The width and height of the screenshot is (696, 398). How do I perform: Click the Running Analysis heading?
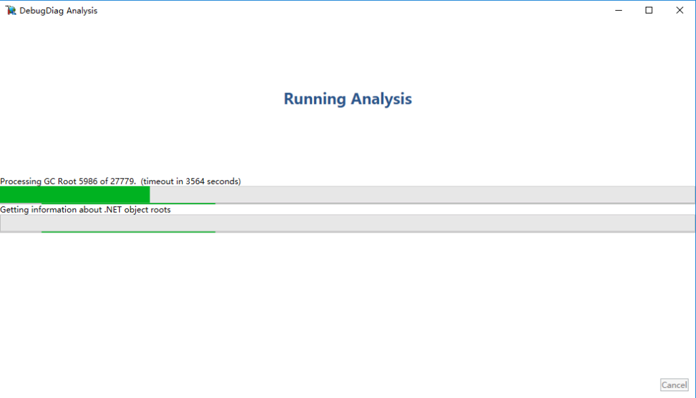tap(347, 99)
